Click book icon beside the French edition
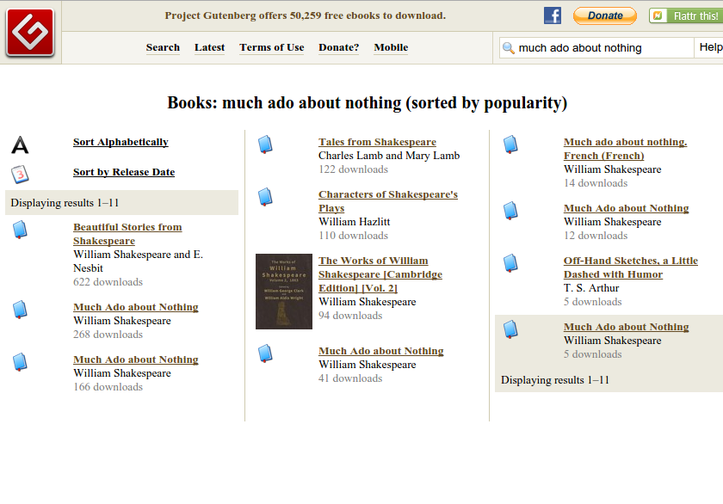This screenshot has height=504, width=723. 510,144
